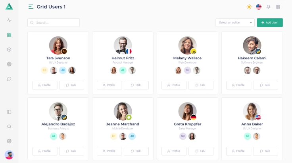
Task: Click the component chip icon in sidebar
Action: coord(9,64)
